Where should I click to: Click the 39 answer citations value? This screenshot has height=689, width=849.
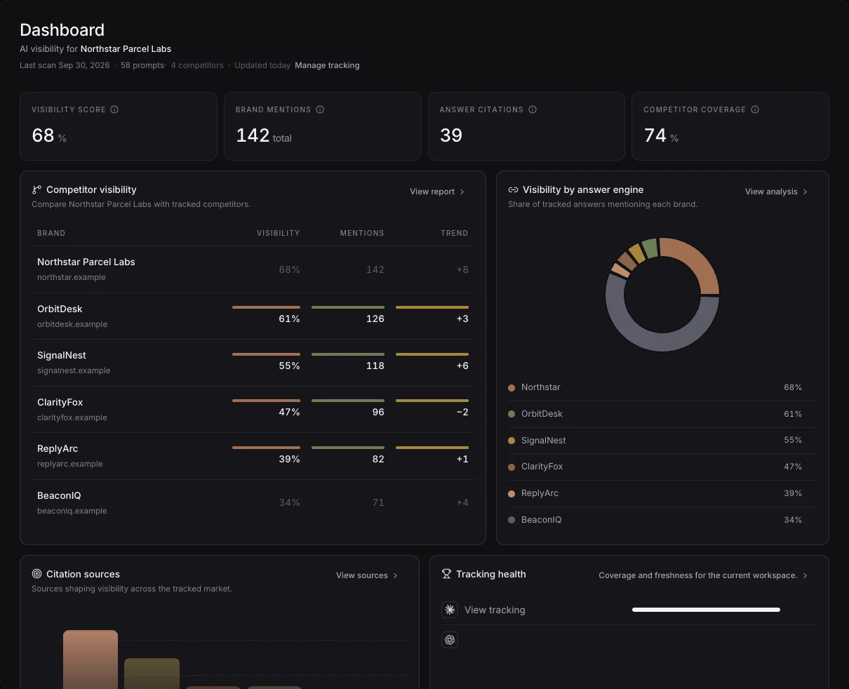tap(451, 135)
